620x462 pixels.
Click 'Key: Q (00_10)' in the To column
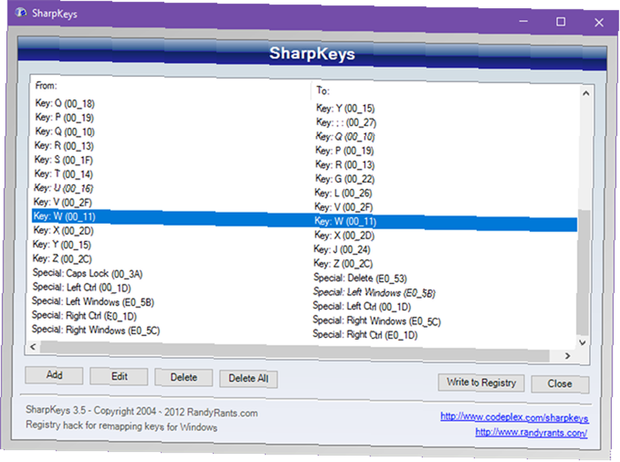[345, 136]
